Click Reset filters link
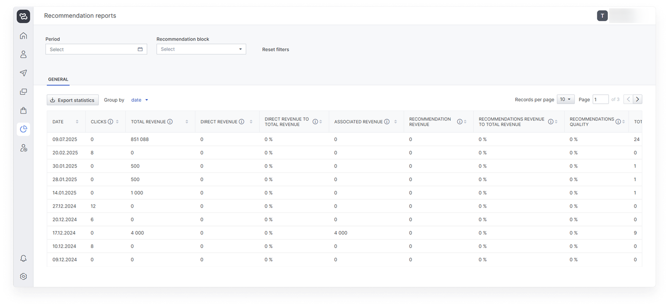The height and width of the screenshot is (307, 669). [x=275, y=49]
